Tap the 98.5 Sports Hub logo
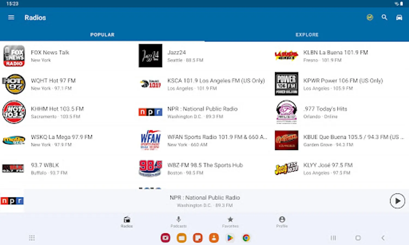This screenshot has height=245, width=409. [150, 169]
